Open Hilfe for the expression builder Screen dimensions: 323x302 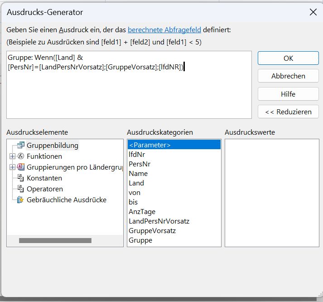(x=288, y=94)
